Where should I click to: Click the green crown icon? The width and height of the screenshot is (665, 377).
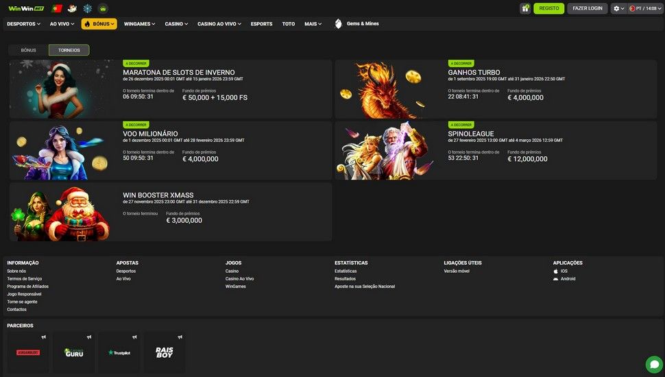pos(103,8)
